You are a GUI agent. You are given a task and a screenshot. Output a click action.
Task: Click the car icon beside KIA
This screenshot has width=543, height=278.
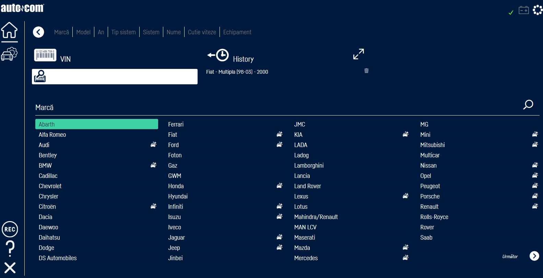[x=405, y=134]
